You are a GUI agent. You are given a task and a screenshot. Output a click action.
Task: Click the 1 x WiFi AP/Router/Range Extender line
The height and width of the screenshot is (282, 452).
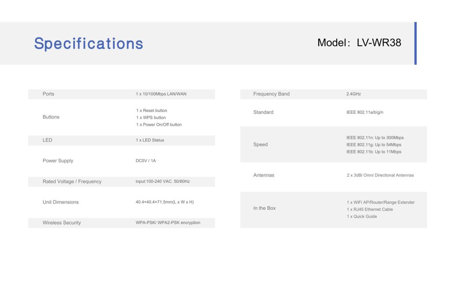pyautogui.click(x=381, y=203)
